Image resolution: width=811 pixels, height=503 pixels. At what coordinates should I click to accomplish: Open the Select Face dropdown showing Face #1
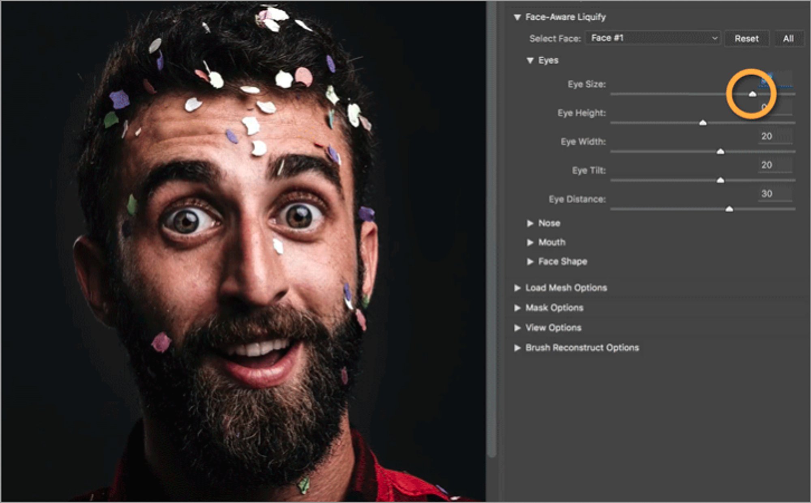[x=653, y=38]
